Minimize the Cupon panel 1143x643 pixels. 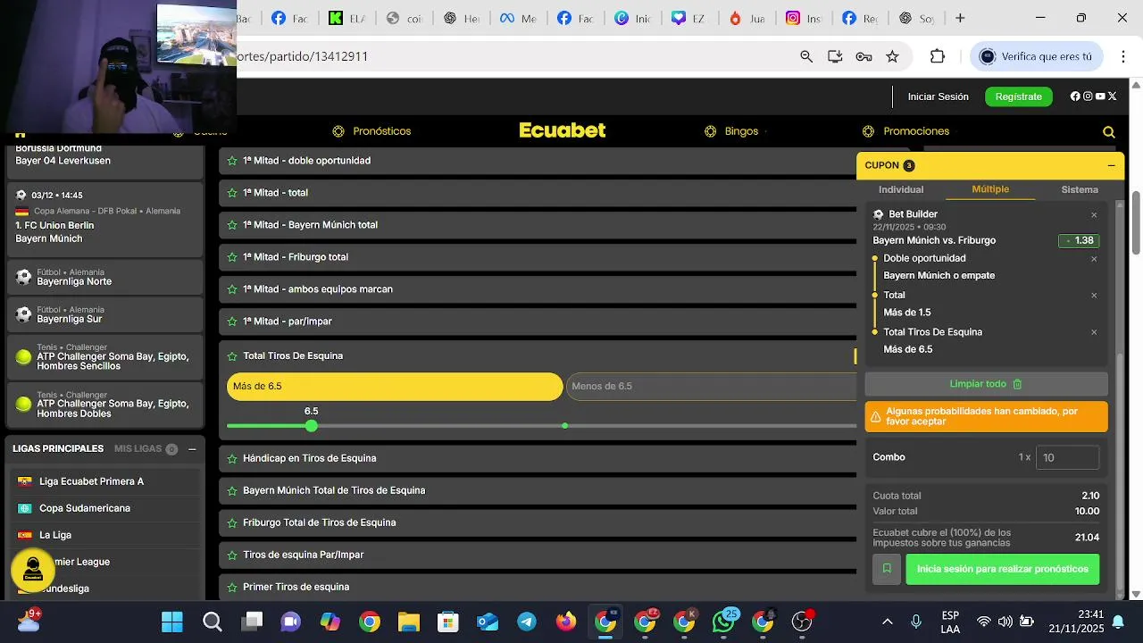1111,165
